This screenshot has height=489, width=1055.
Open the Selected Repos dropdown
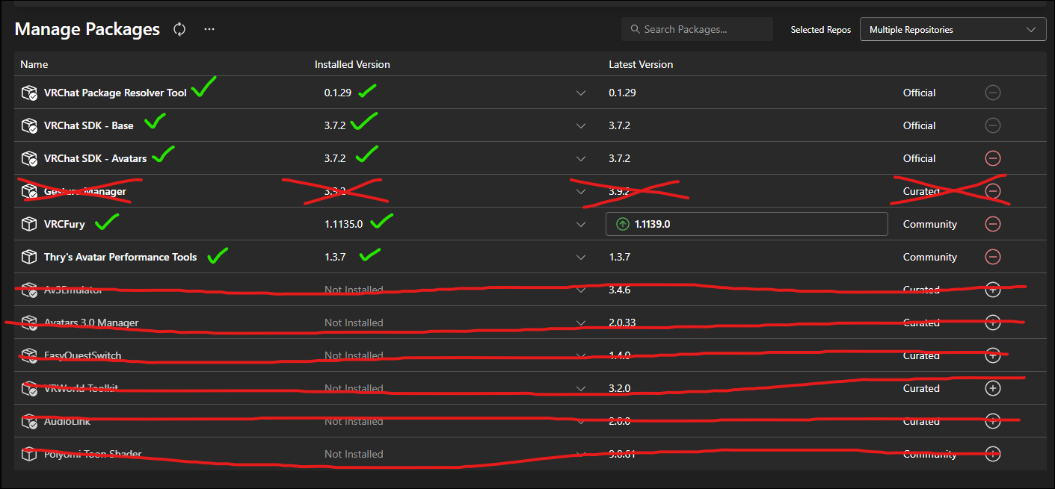pyautogui.click(x=953, y=29)
